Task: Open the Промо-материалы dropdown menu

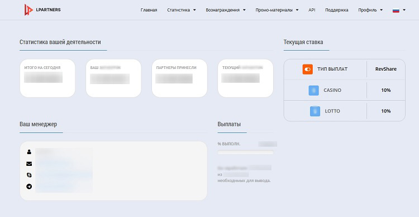Action: tap(277, 10)
